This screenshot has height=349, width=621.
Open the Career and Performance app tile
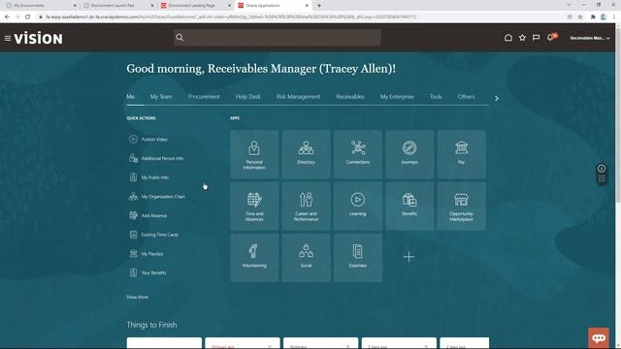[307, 206]
